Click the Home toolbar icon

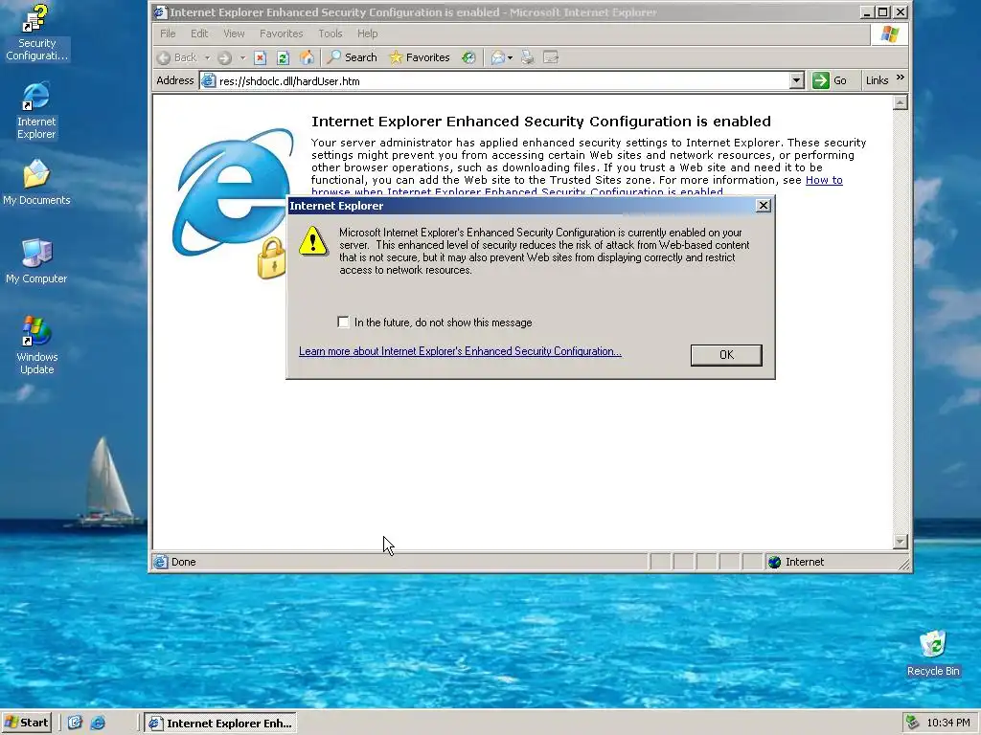[x=307, y=57]
